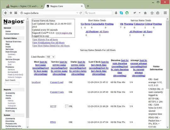This screenshot has width=170, height=130.
Task: Open Notifications in the sidebar
Action: click(11, 108)
